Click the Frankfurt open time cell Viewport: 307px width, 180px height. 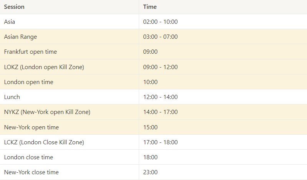coord(69,52)
